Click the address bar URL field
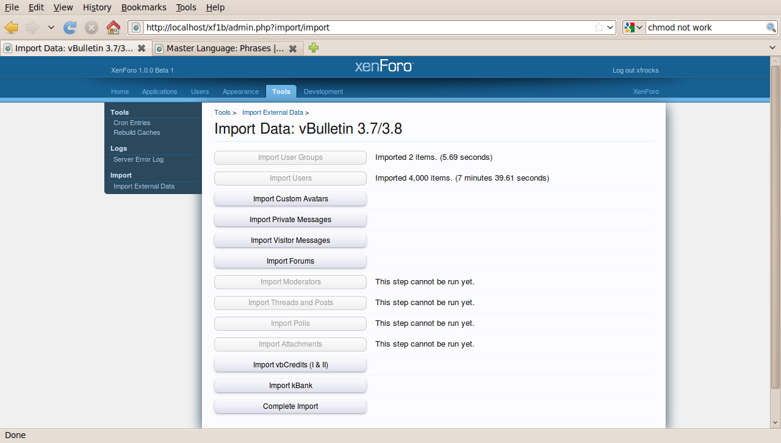Screen dimensions: 781x443 pyautogui.click(x=369, y=27)
